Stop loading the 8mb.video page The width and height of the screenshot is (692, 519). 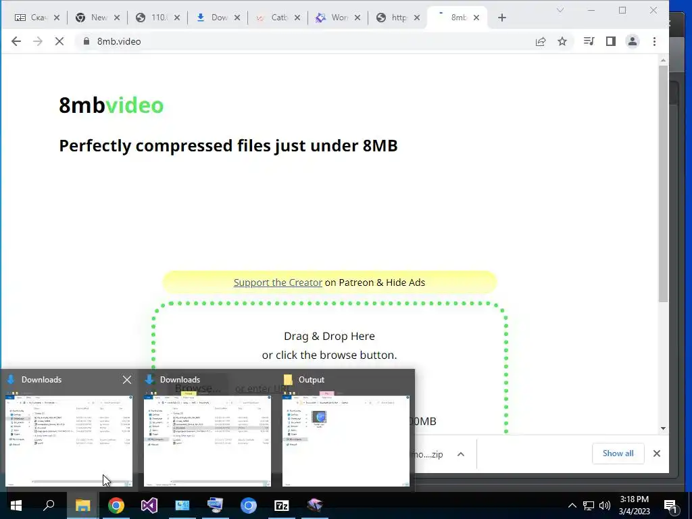click(x=59, y=41)
